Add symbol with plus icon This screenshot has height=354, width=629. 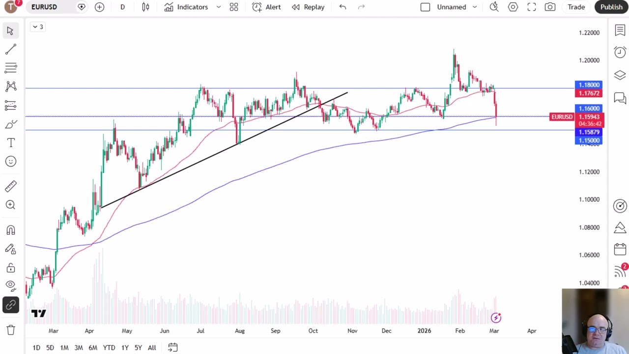[x=99, y=7]
